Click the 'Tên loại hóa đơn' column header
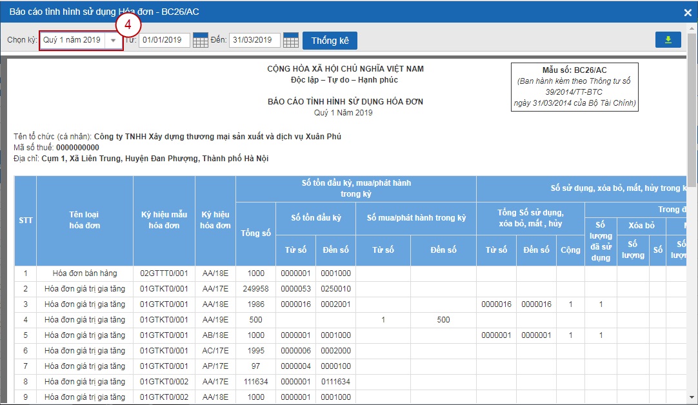Viewport: 698px width, 405px height. click(85, 220)
